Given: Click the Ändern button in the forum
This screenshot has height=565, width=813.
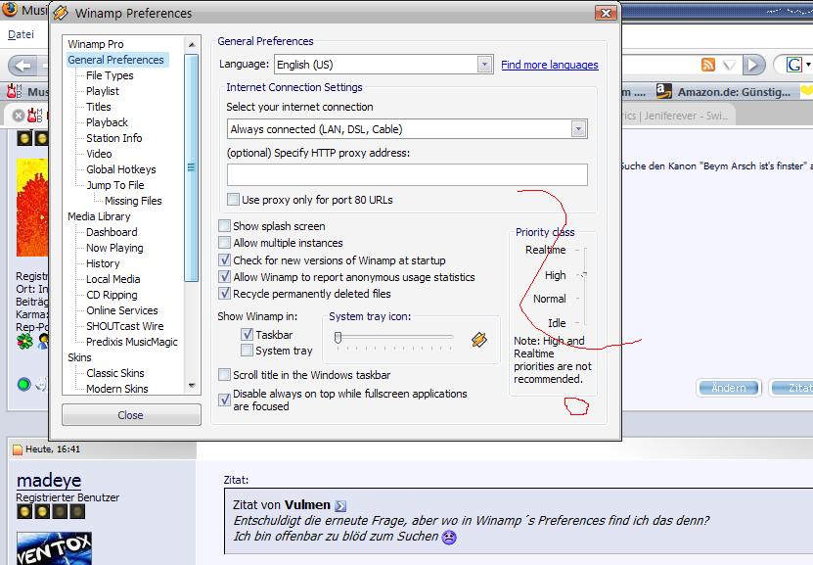Looking at the screenshot, I should point(729,388).
